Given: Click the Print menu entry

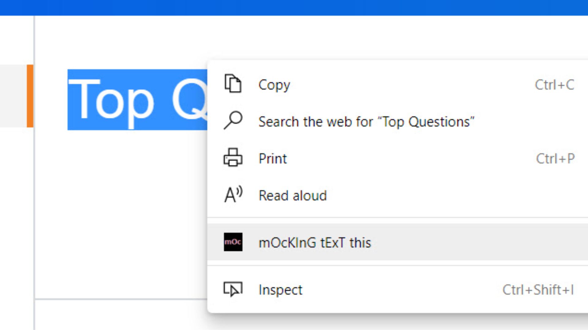Looking at the screenshot, I should click(x=273, y=158).
